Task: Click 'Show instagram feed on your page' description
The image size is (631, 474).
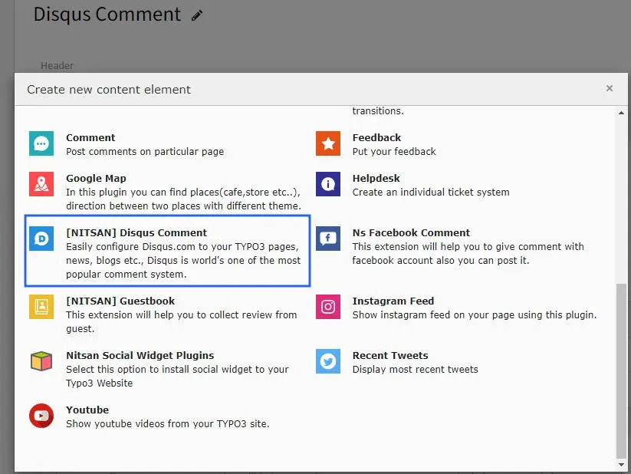Action: point(475,315)
